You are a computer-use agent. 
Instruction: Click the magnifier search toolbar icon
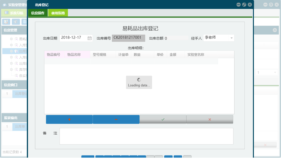pos(6,21)
